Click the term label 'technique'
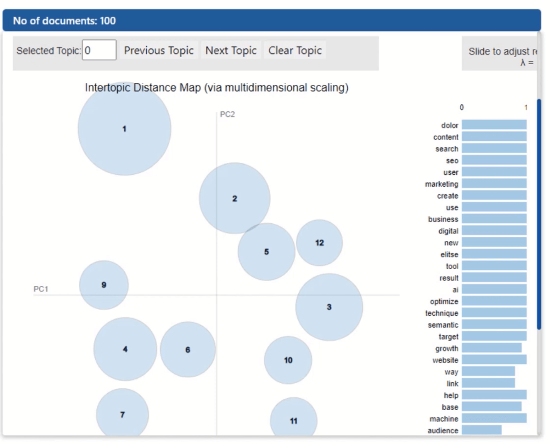The height and width of the screenshot is (444, 551). pos(442,313)
